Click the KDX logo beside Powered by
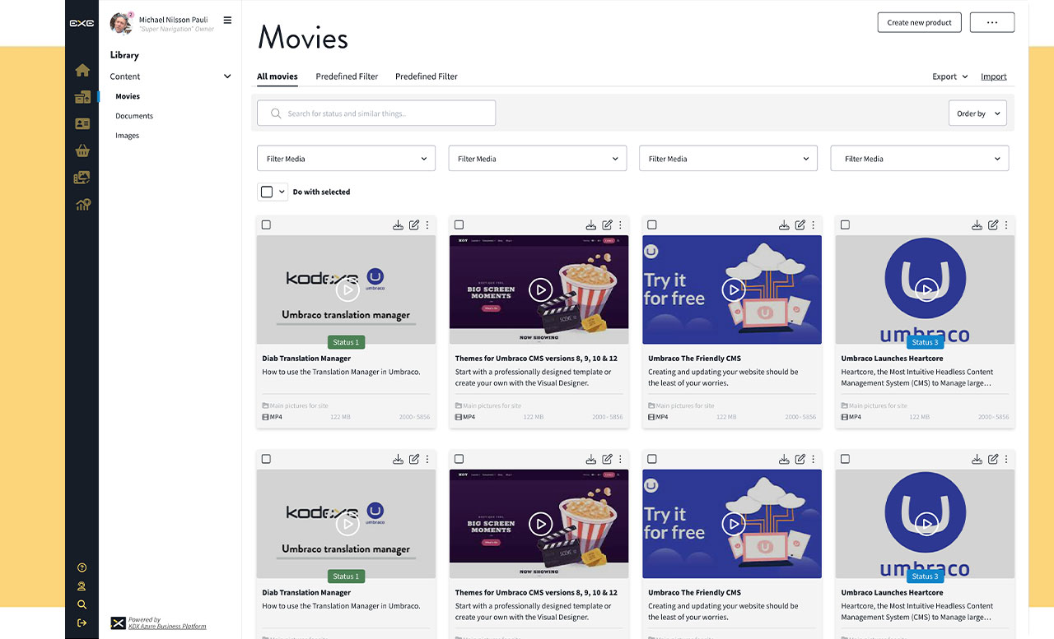1054x639 pixels. [118, 623]
